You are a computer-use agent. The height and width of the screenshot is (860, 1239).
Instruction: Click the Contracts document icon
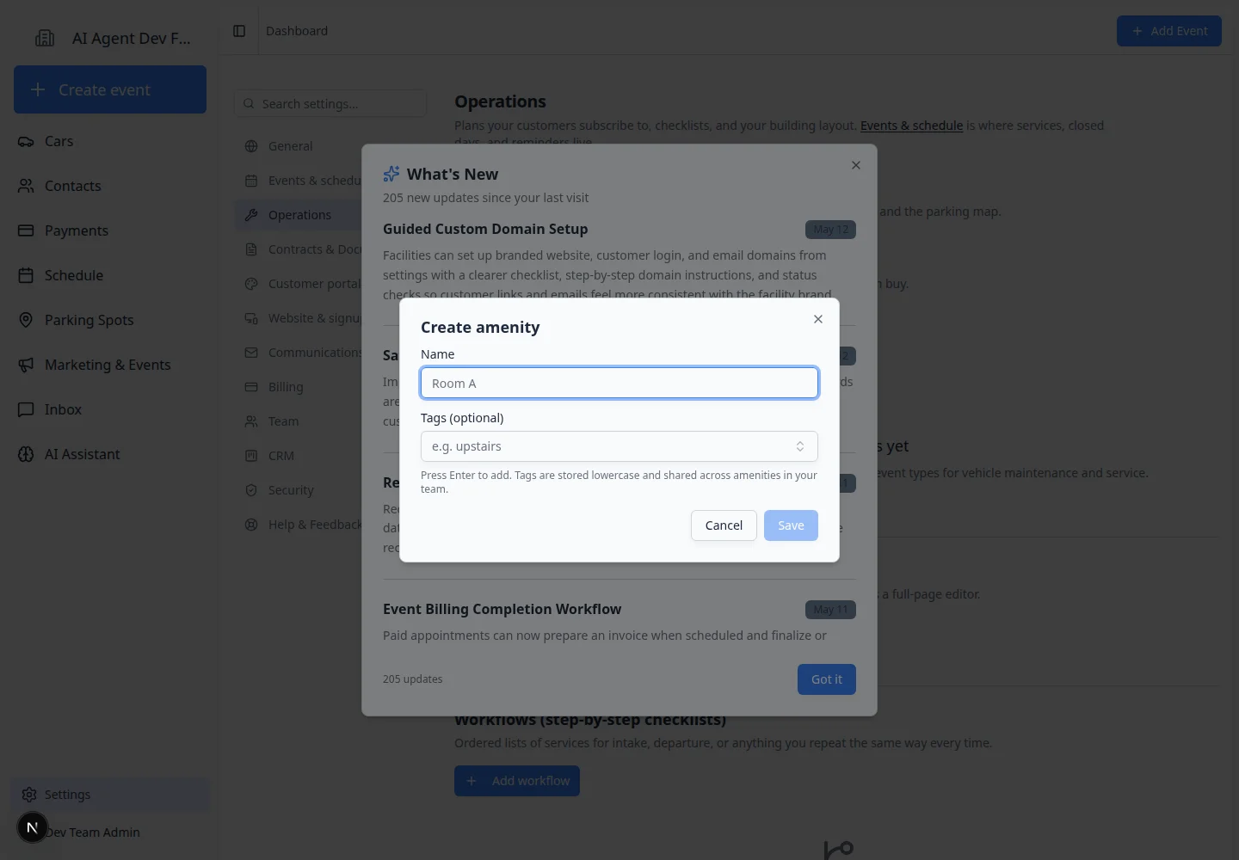pyautogui.click(x=251, y=249)
